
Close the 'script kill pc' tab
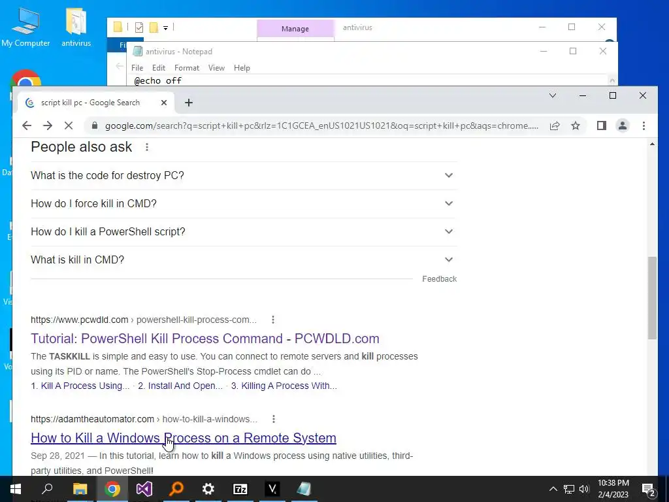click(164, 103)
